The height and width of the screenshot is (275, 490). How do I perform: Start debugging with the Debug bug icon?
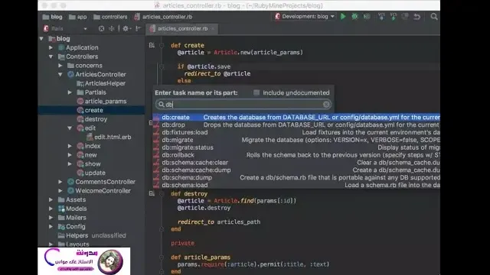[x=354, y=17]
